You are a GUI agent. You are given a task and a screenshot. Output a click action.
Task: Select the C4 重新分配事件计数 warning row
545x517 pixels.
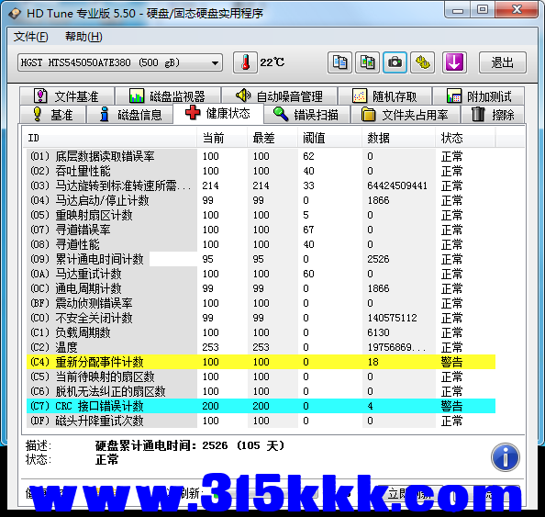coord(261,362)
